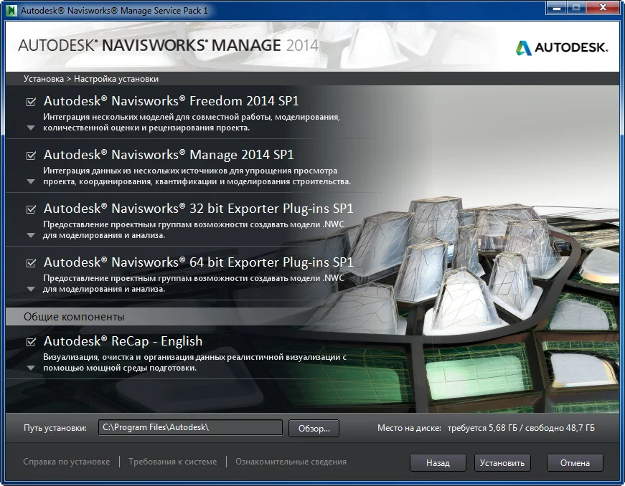Cancel setup with the Отмена button
Screen dimensions: 625x486
[574, 463]
